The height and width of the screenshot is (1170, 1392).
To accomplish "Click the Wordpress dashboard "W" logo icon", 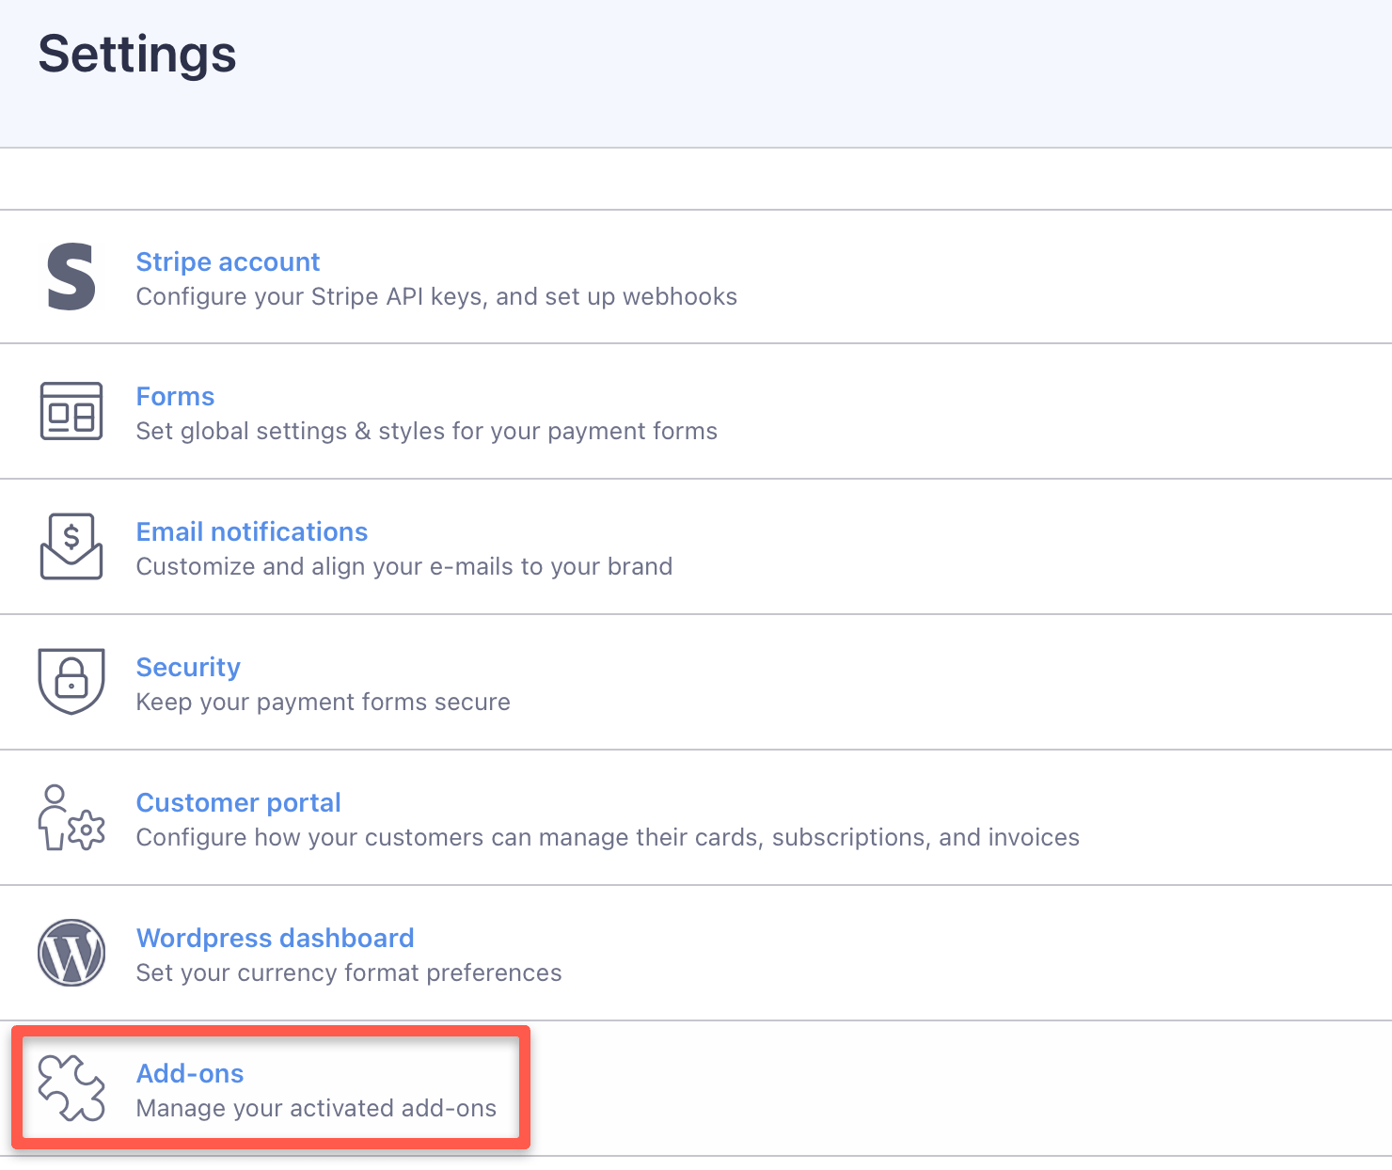I will 71,953.
